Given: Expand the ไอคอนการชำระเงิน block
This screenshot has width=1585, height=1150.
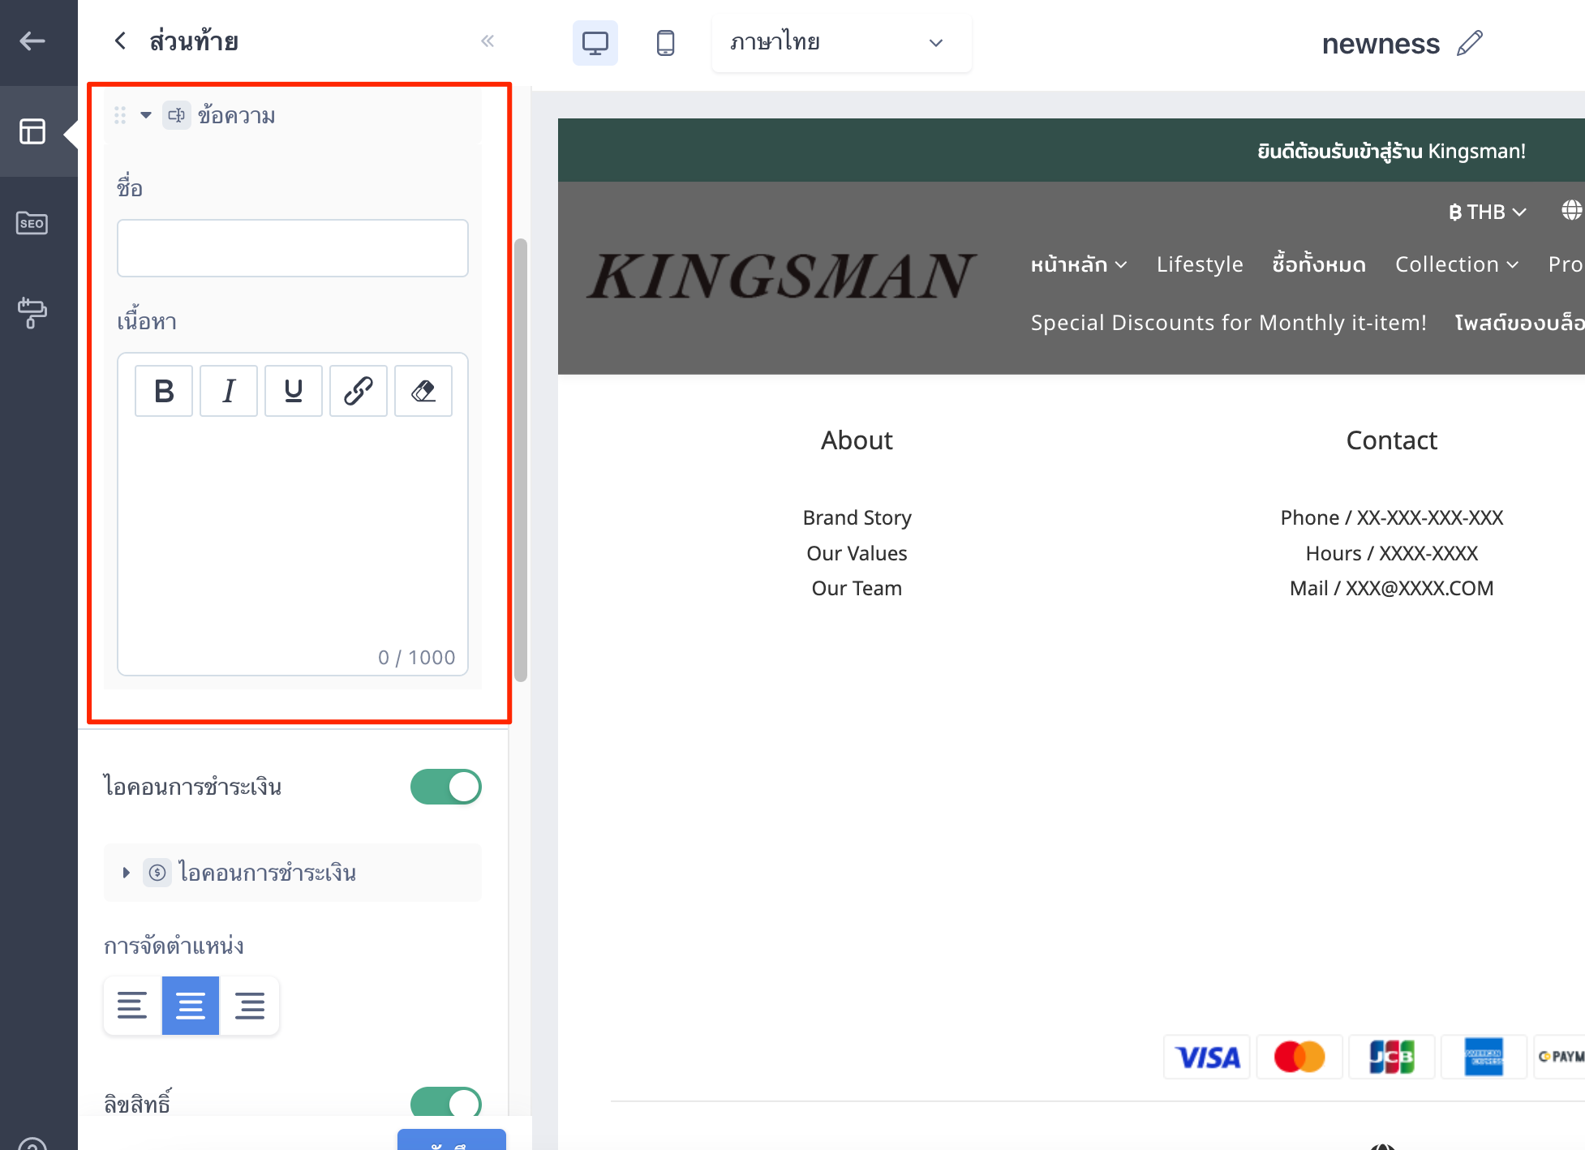Looking at the screenshot, I should 126,873.
